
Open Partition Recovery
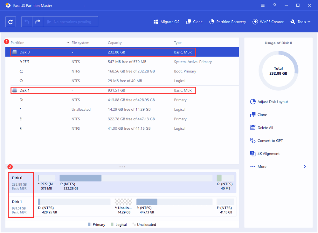228,22
